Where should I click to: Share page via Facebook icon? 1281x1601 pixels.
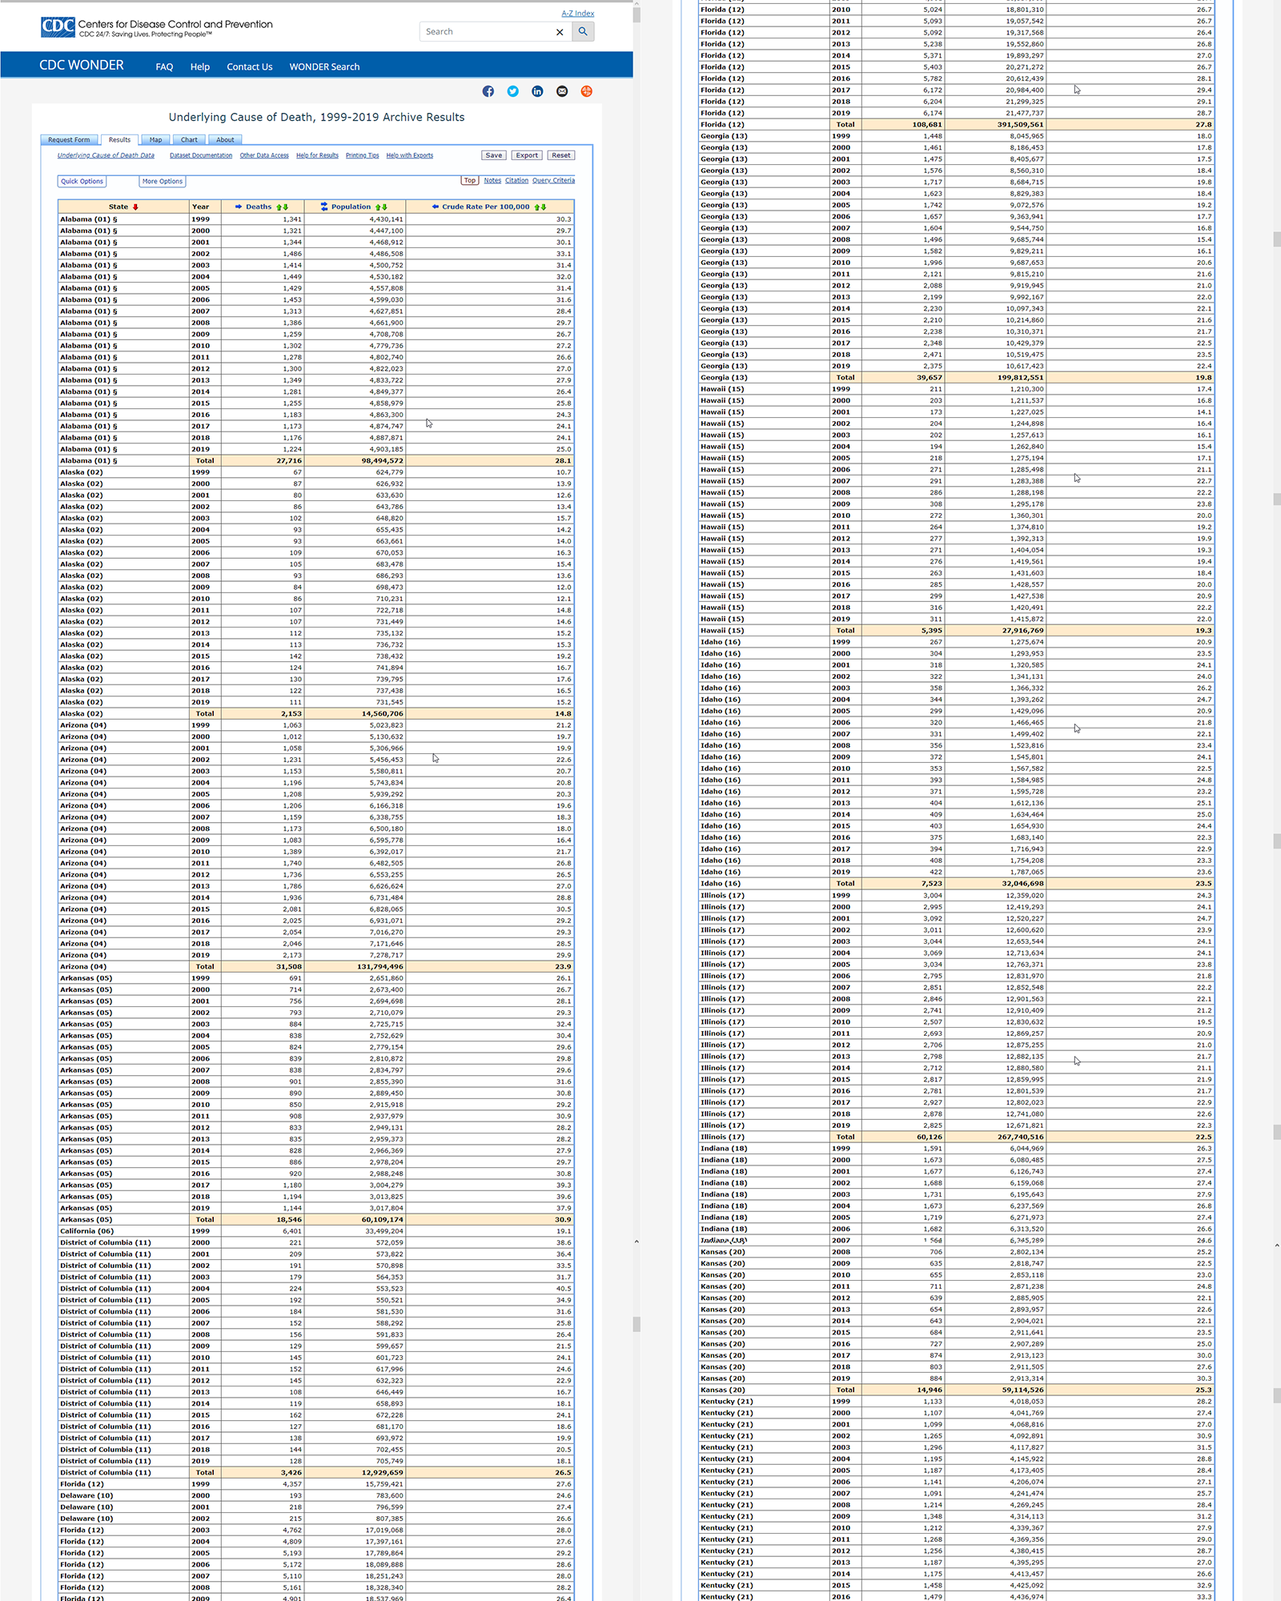click(x=488, y=91)
